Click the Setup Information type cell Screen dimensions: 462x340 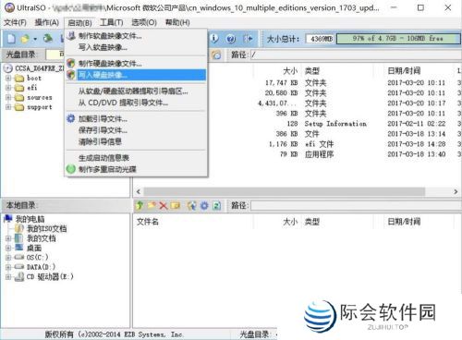pyautogui.click(x=335, y=124)
